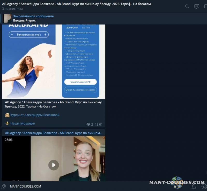207x191 pixels.
Task: Start a video chat via header icon
Action: [197, 6]
